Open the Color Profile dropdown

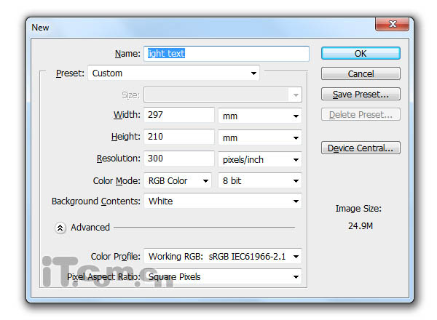223,256
